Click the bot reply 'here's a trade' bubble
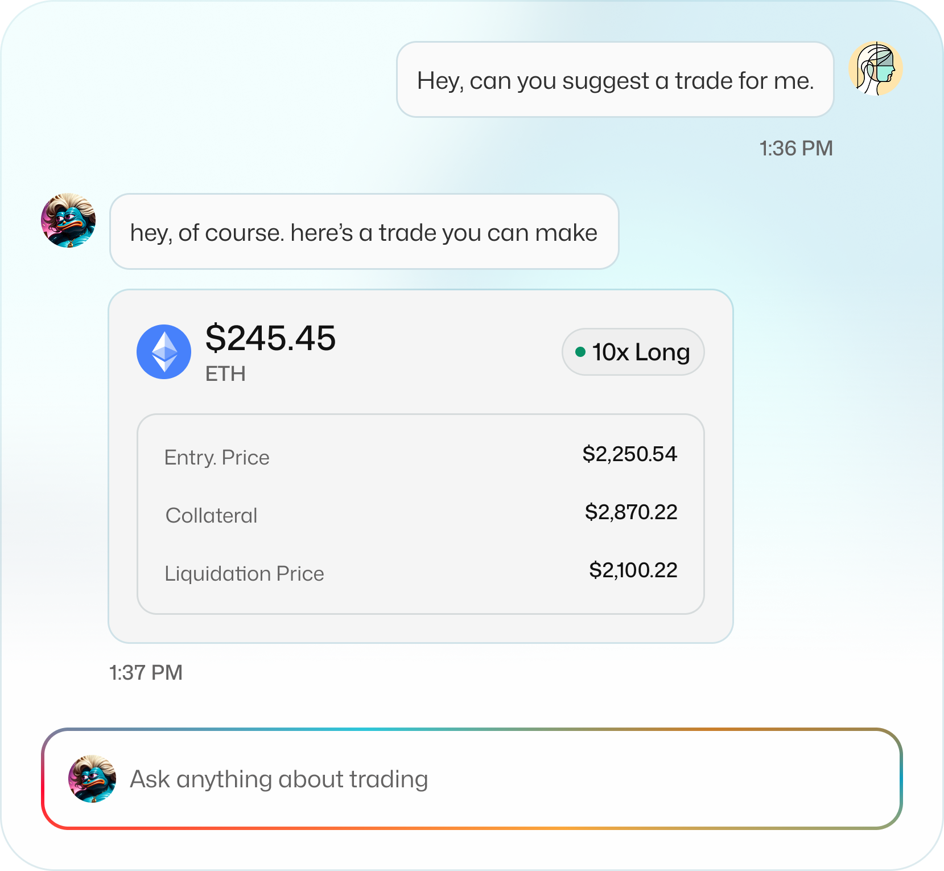Screen dimensions: 944x871 pos(364,232)
